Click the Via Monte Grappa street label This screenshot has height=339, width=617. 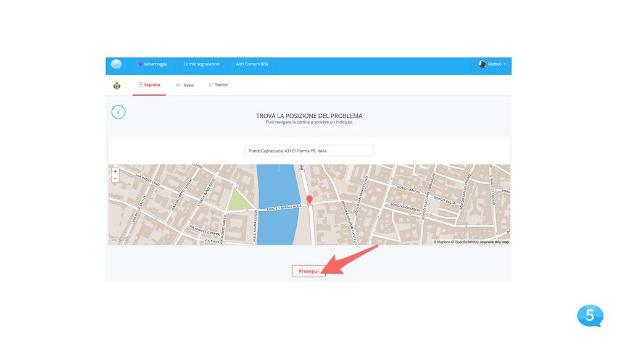pyautogui.click(x=204, y=230)
